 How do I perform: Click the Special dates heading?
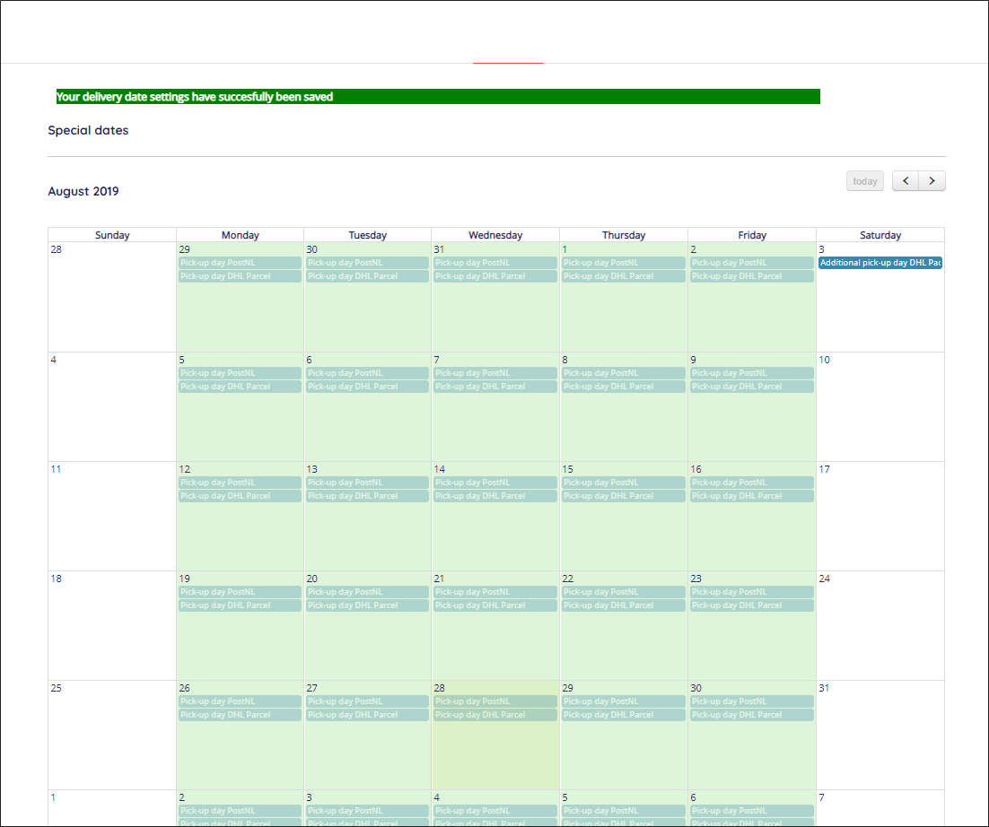click(x=88, y=130)
